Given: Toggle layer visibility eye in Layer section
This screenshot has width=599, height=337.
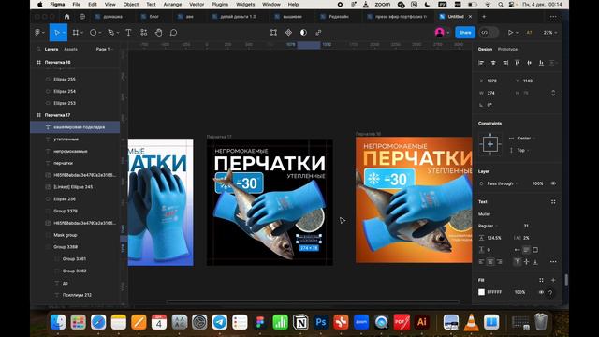Looking at the screenshot, I should coord(553,183).
